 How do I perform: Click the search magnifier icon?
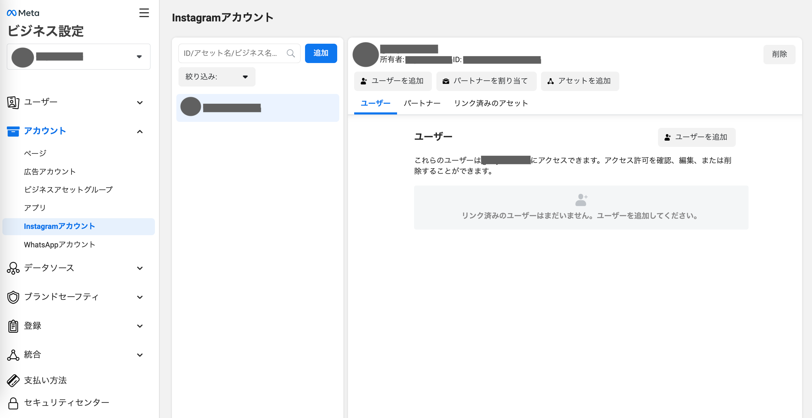291,54
